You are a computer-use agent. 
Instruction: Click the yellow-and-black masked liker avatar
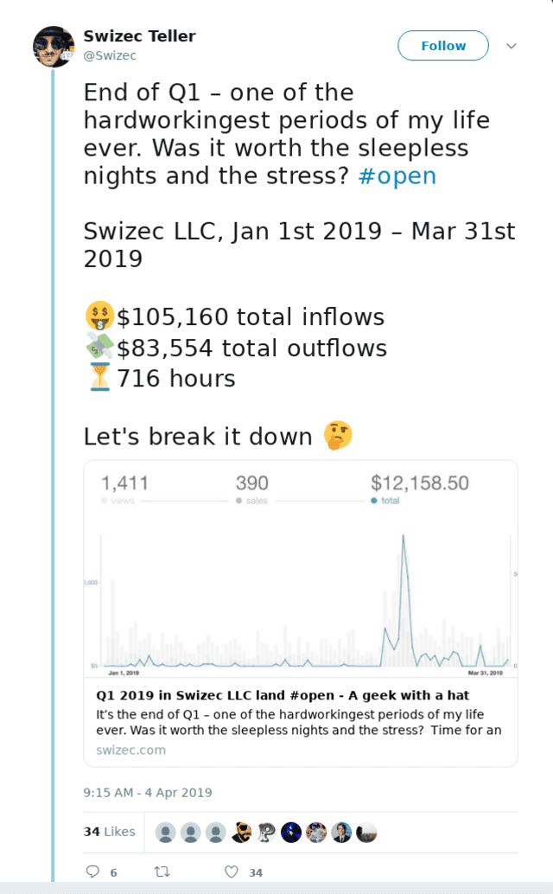pyautogui.click(x=241, y=832)
